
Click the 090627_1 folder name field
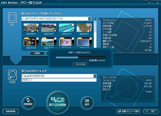click(59, 80)
